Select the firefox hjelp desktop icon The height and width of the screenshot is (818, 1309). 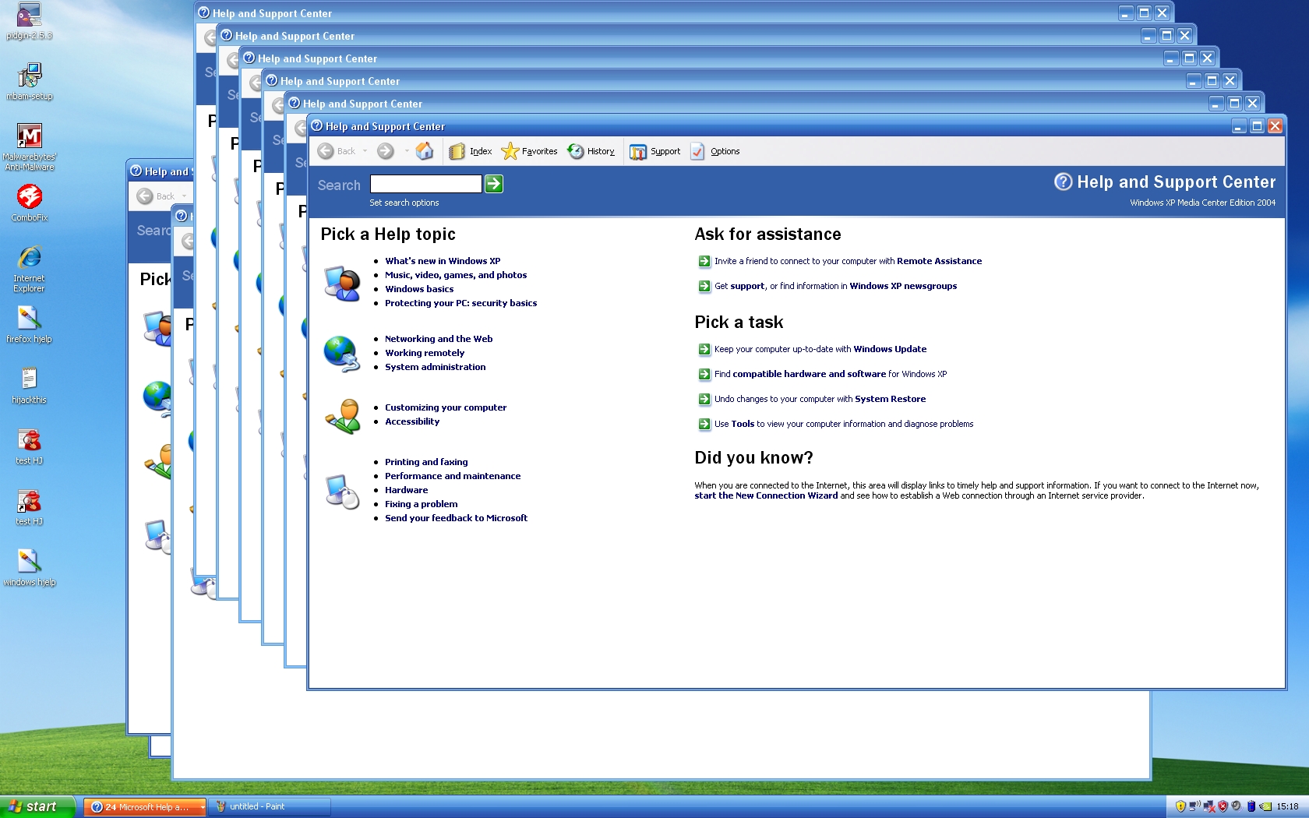tap(29, 325)
